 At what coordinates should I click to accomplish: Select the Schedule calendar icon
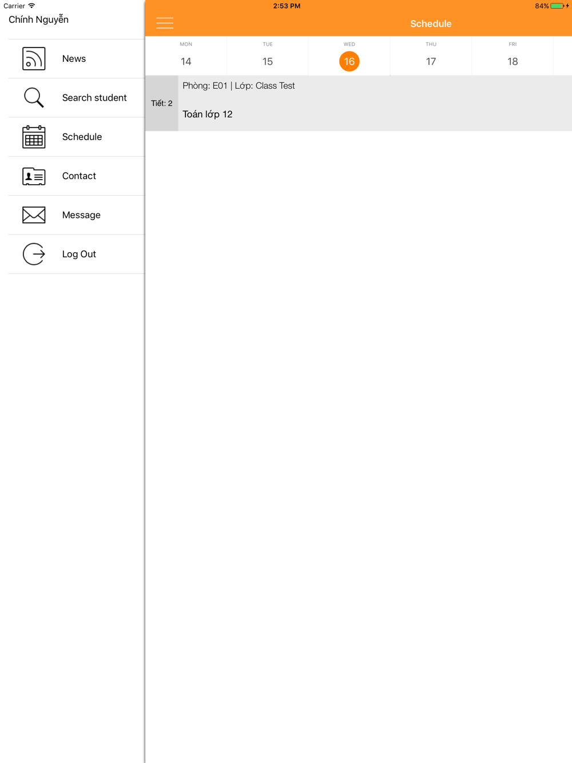[x=34, y=137]
